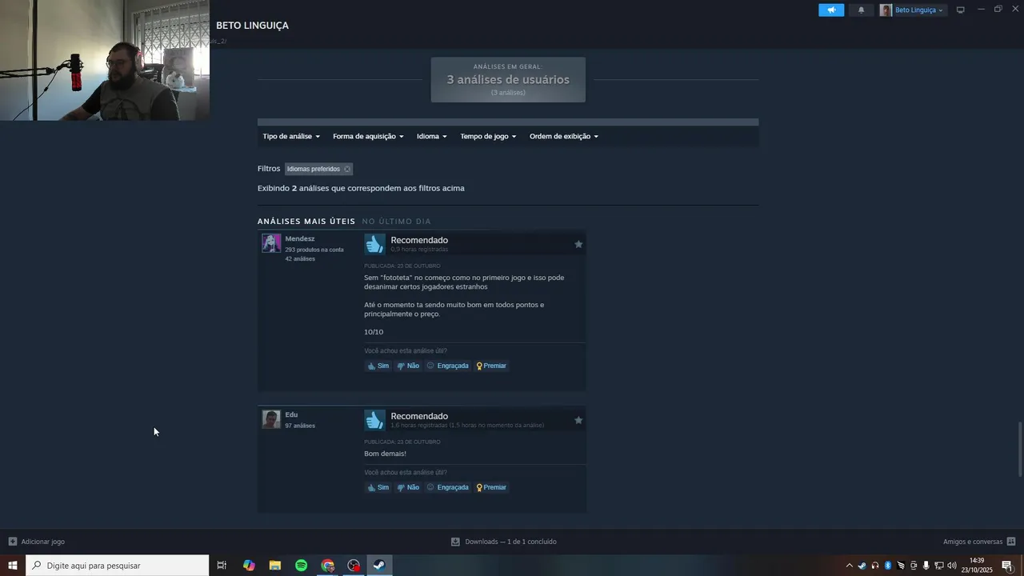Viewport: 1024px width, 576px height.
Task: Open the Windows Action Center notifications
Action: click(1007, 566)
